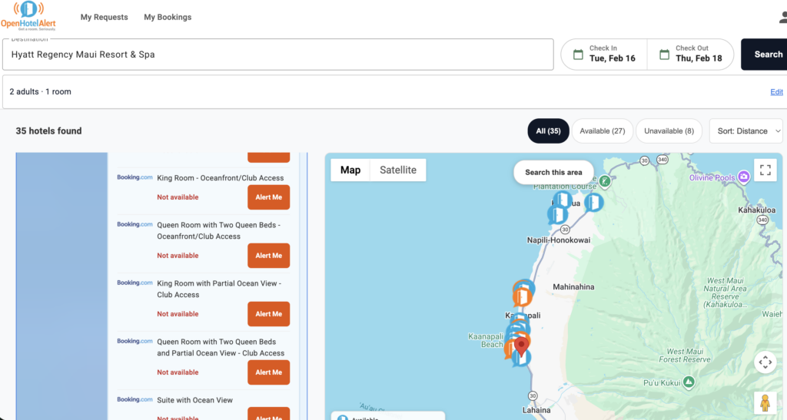787x420 pixels.
Task: Filter by Available (27) hotels
Action: pos(603,131)
